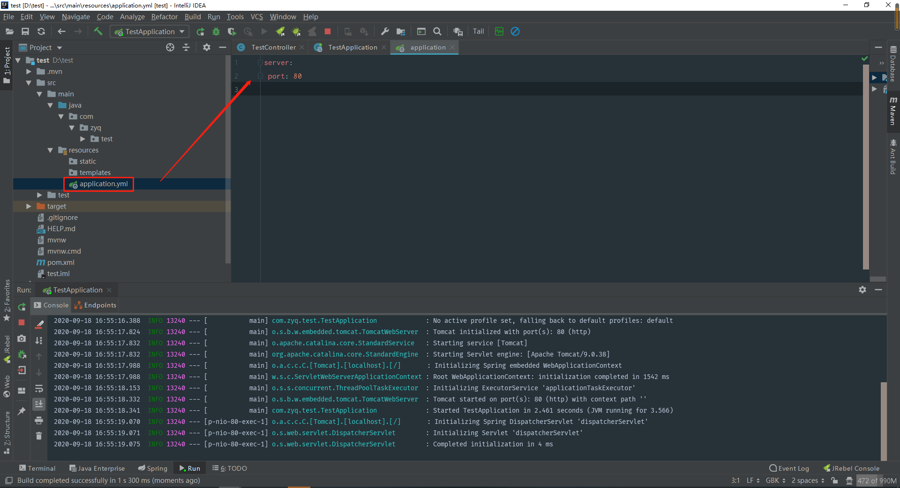The width and height of the screenshot is (900, 488).
Task: Run with JRebel rocket icon
Action: 280,31
